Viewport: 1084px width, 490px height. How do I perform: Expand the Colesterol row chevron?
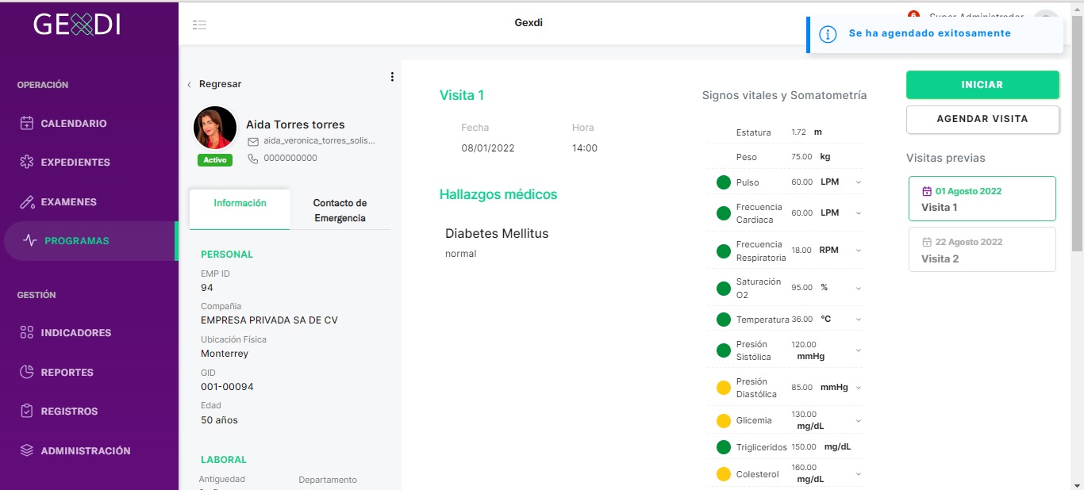858,474
